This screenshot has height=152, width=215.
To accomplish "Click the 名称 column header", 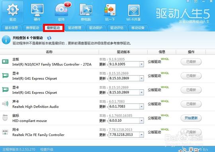I will pyautogui.click(x=49, y=52).
